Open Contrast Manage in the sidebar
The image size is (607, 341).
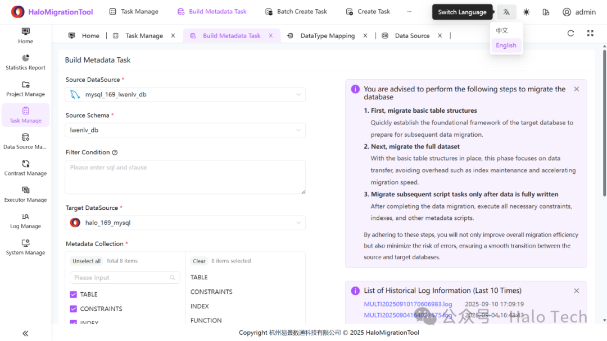(x=25, y=168)
